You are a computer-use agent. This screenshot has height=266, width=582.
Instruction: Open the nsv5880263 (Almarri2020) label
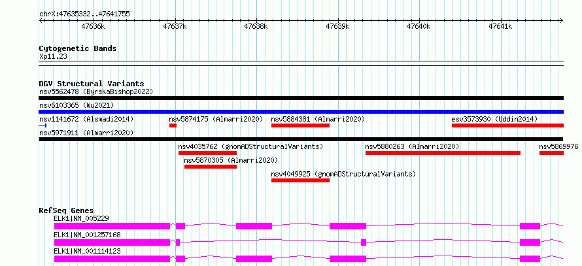click(x=413, y=146)
